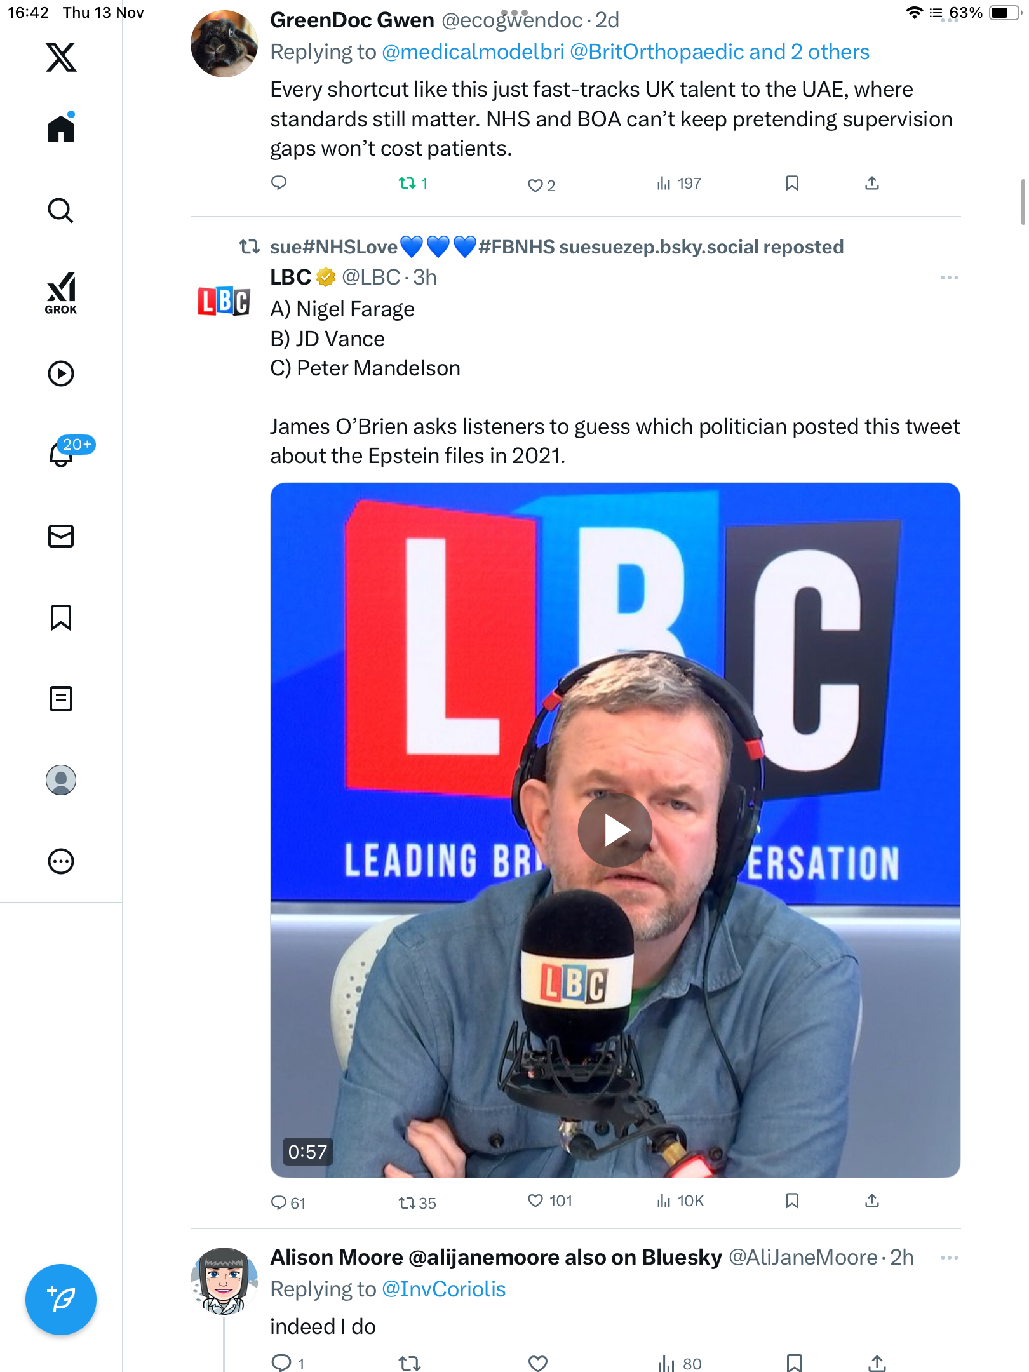
Task: Open more options for LBC post
Action: (x=949, y=278)
